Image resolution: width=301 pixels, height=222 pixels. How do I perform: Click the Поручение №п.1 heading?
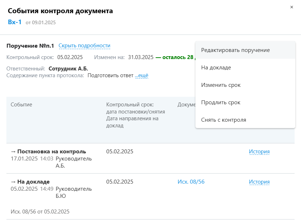click(x=30, y=46)
